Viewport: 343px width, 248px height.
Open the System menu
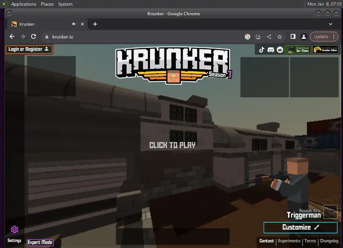65,4
